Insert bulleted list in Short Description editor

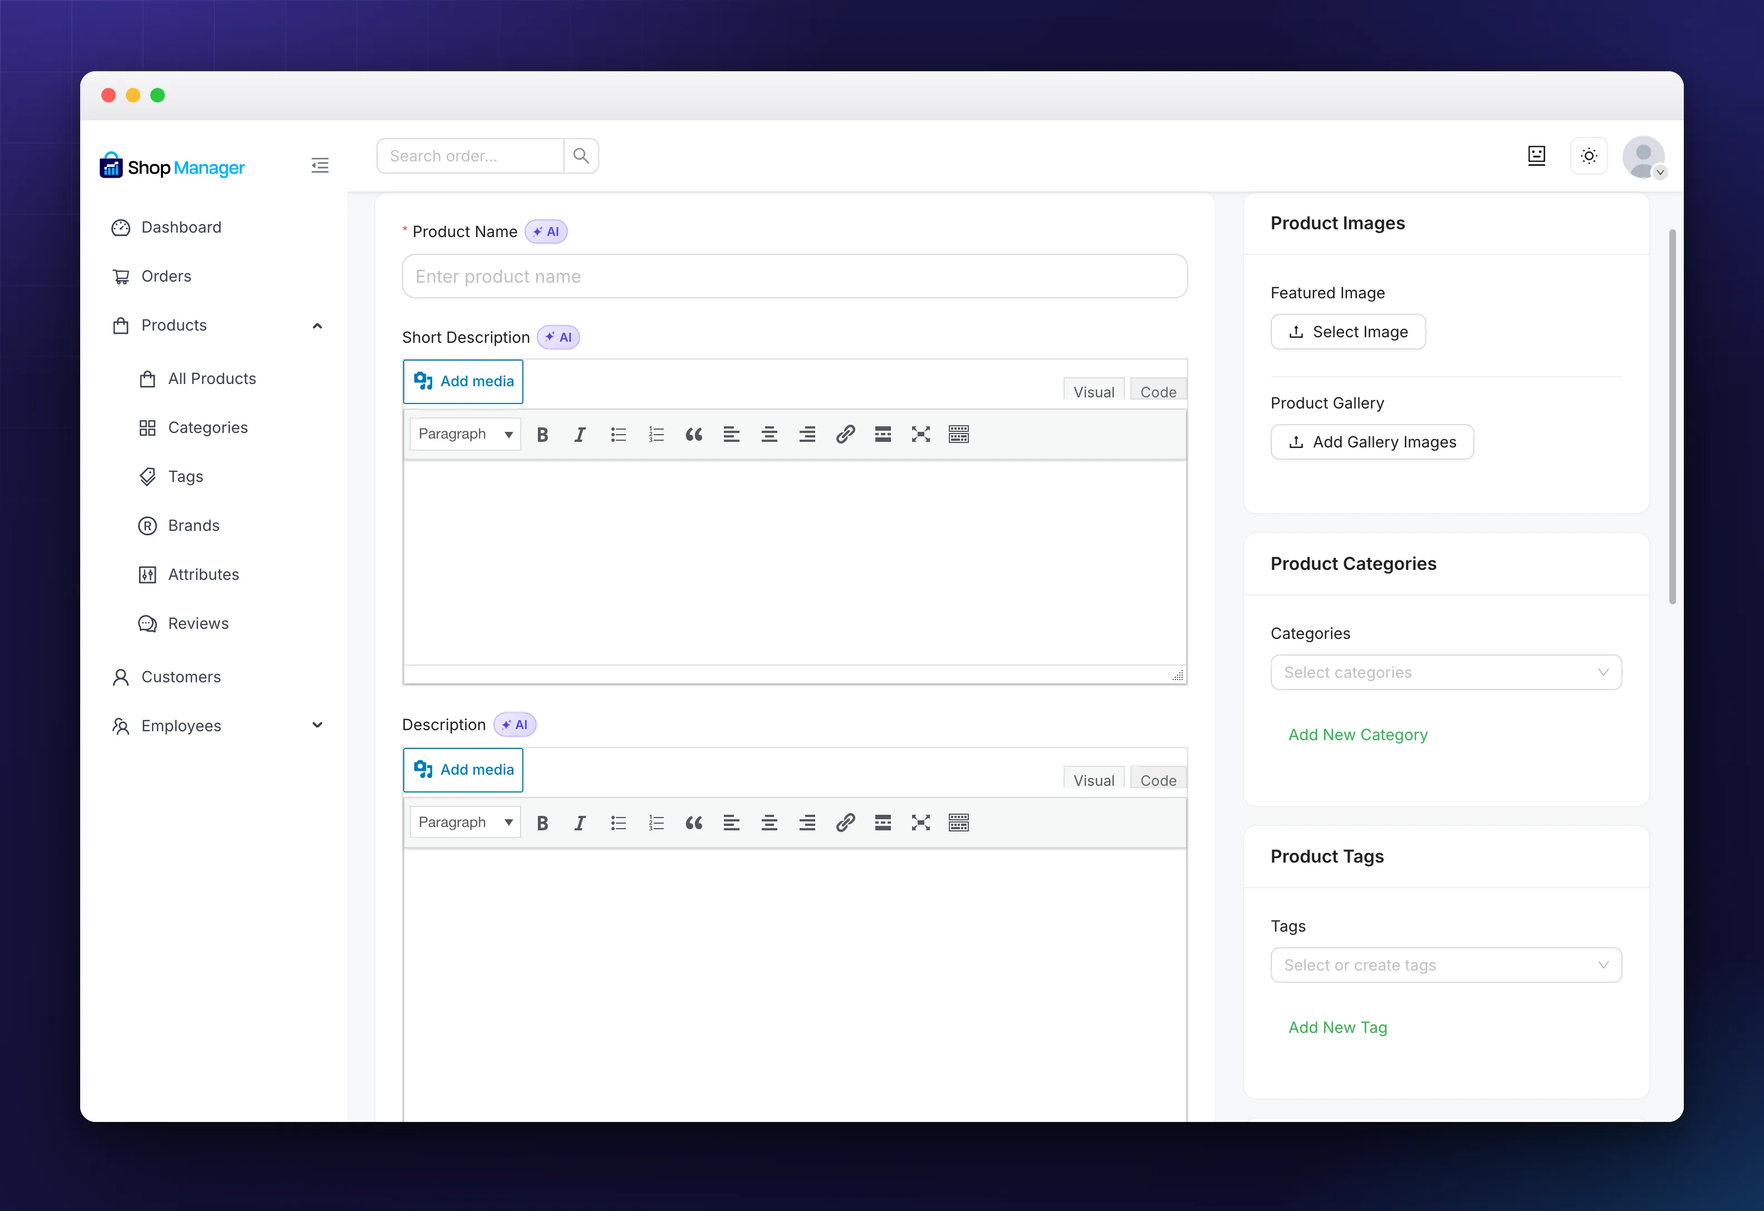618,434
